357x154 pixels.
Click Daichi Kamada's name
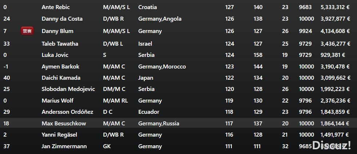(x=61, y=78)
